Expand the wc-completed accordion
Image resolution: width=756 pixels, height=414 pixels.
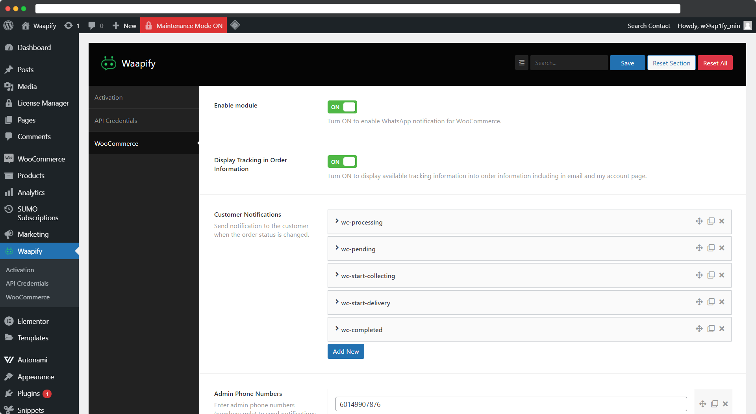tap(529, 329)
